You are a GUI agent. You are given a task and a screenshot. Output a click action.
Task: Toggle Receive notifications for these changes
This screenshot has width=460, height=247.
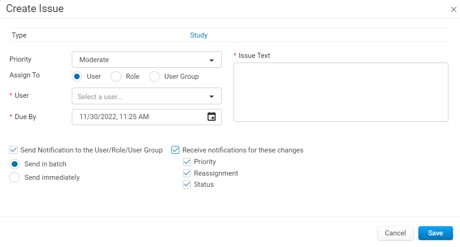coord(176,150)
